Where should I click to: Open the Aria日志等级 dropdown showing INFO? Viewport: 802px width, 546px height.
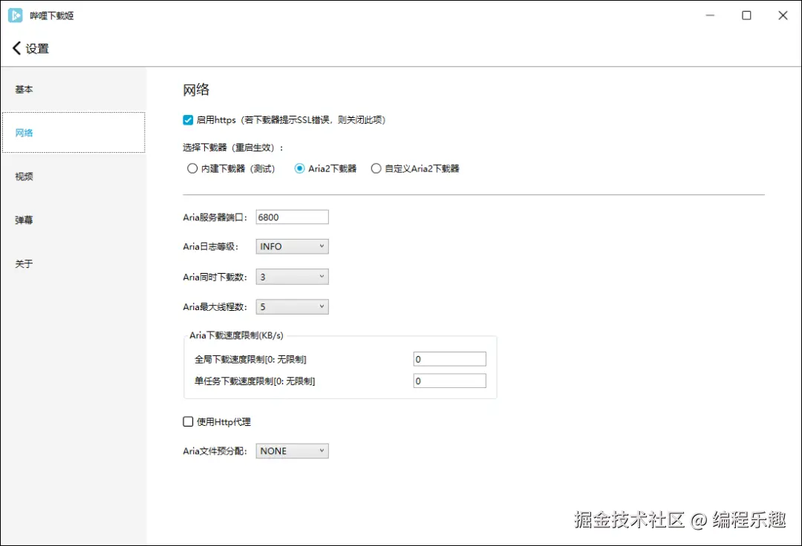point(292,246)
